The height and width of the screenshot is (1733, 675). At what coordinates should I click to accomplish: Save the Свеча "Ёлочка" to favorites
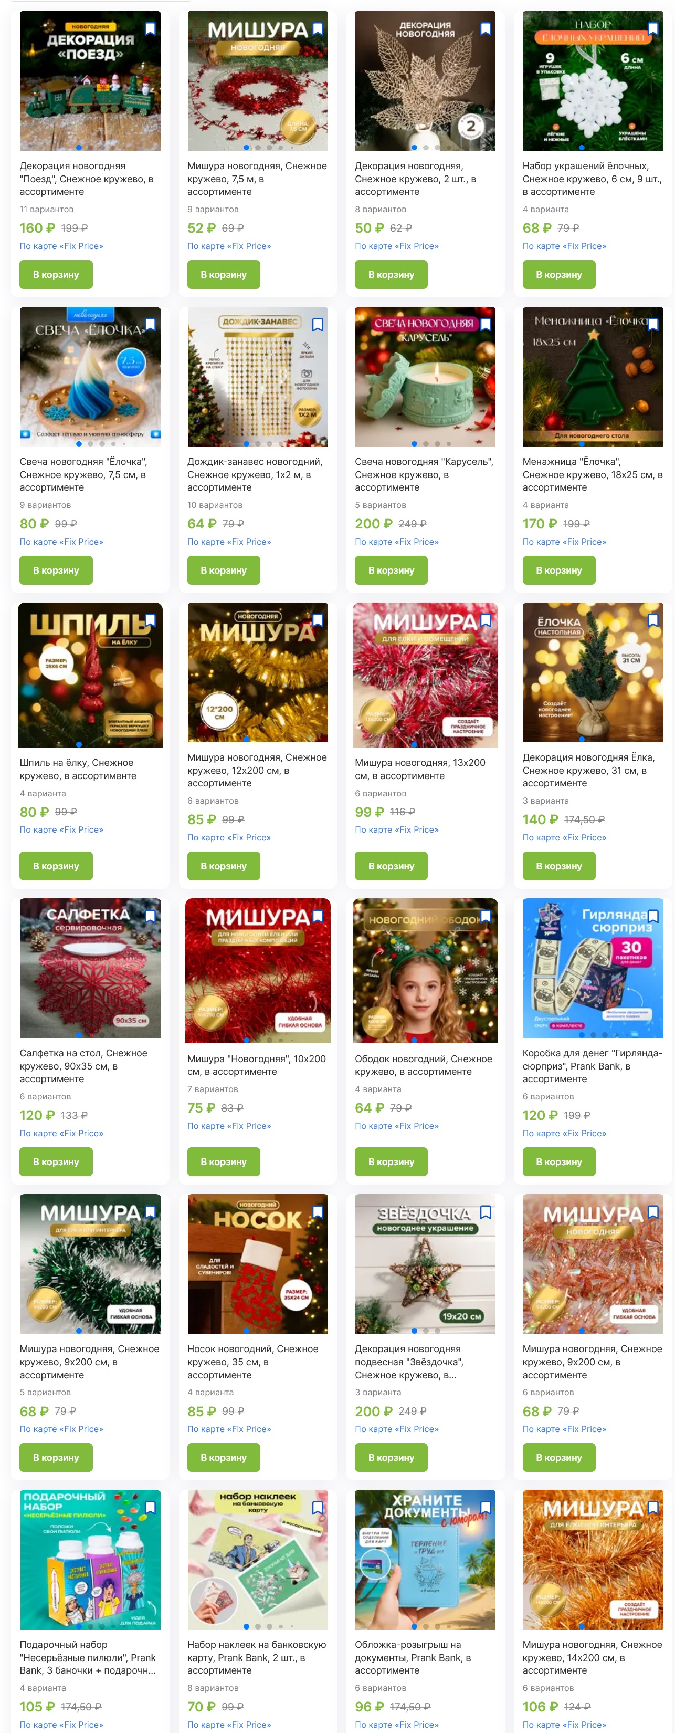pyautogui.click(x=150, y=324)
